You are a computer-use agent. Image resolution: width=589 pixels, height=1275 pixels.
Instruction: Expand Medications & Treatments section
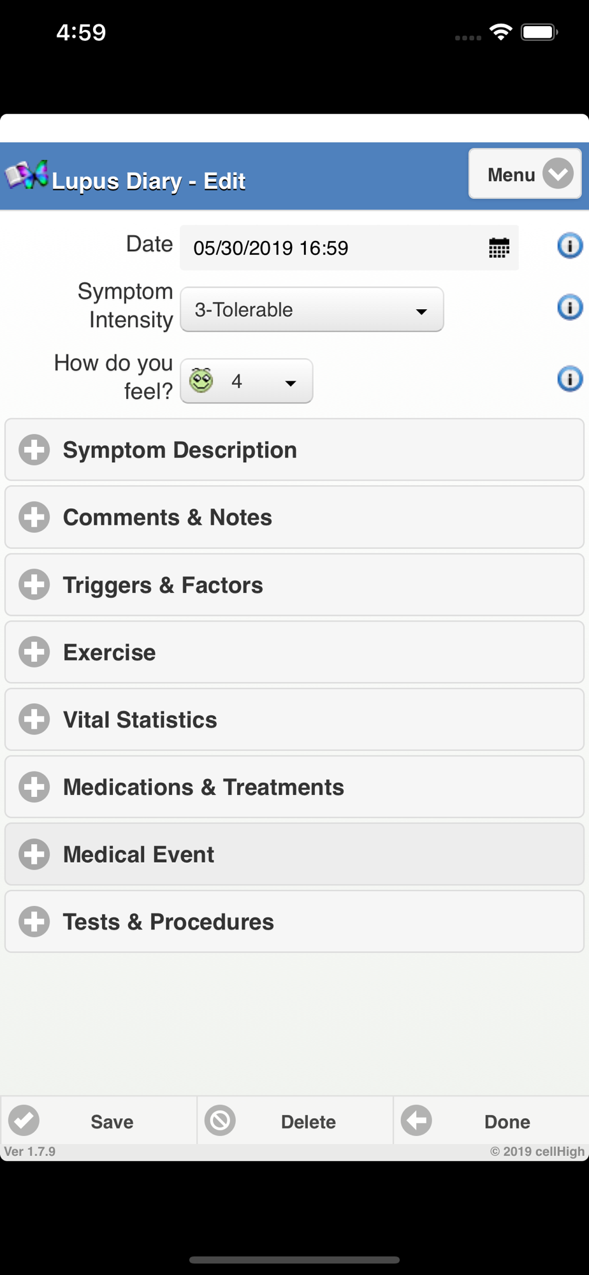click(294, 787)
